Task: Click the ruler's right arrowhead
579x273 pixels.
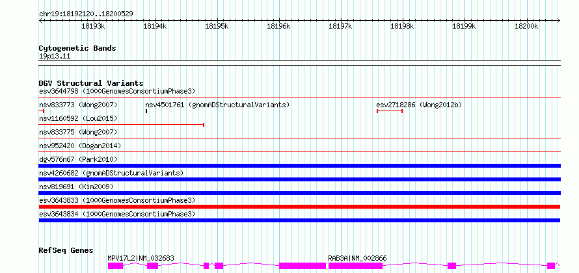Action: click(x=559, y=20)
